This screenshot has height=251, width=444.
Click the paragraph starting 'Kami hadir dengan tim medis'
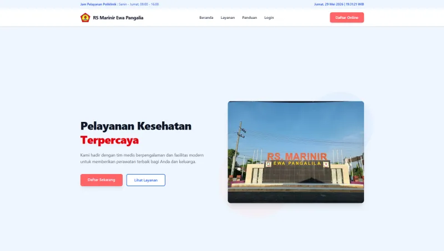[142, 158]
